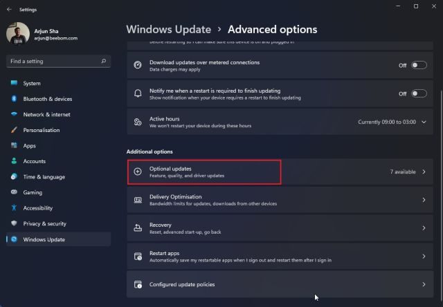Open Time & language settings

point(58,177)
